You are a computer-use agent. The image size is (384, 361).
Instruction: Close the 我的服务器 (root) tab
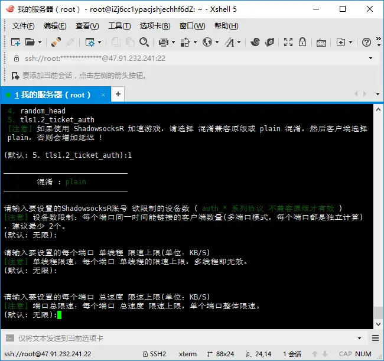pyautogui.click(x=103, y=95)
